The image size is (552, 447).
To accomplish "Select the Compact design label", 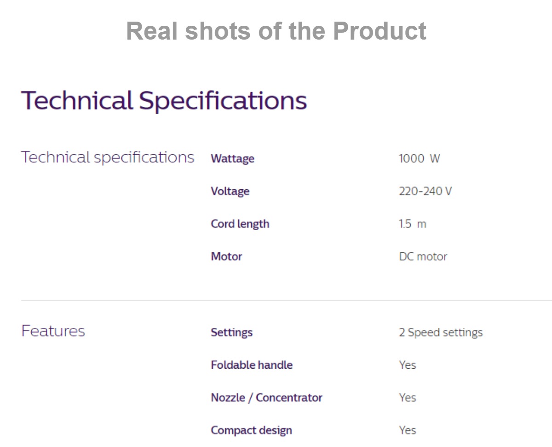I will [251, 430].
